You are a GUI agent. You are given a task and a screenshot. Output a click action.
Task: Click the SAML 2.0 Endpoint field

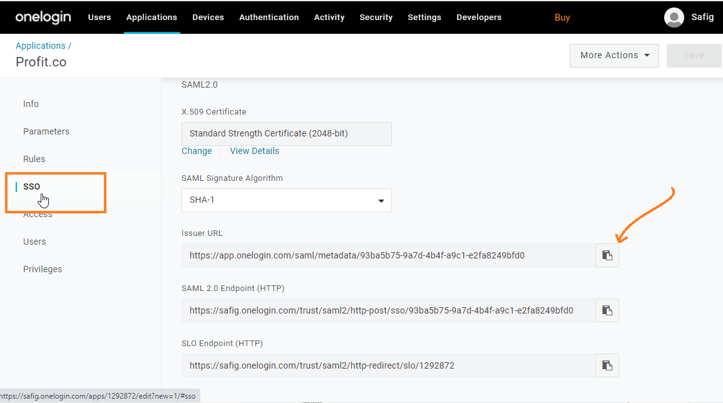click(388, 310)
